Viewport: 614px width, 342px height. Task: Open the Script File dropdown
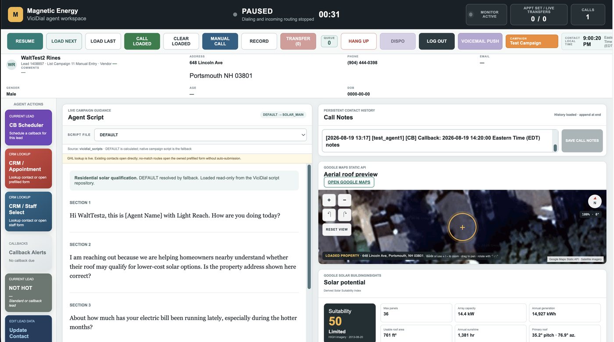pyautogui.click(x=200, y=135)
